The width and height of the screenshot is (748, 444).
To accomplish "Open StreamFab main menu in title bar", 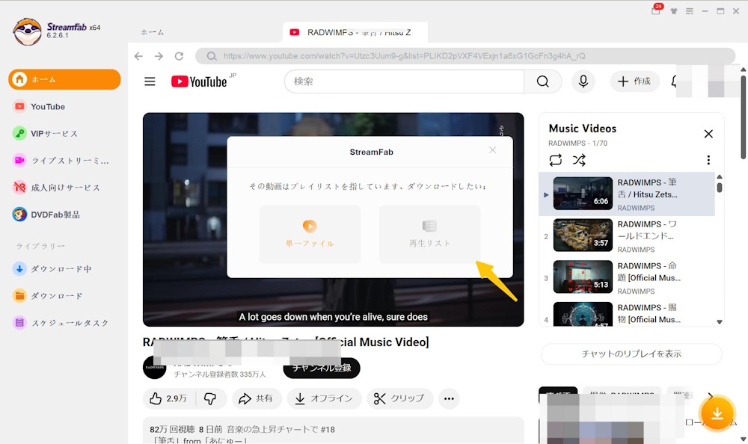I will pyautogui.click(x=689, y=11).
